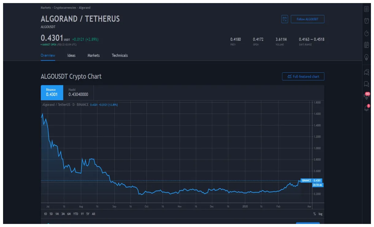
Task: Open the Alerts panel from right sidebar
Action: [366, 21]
